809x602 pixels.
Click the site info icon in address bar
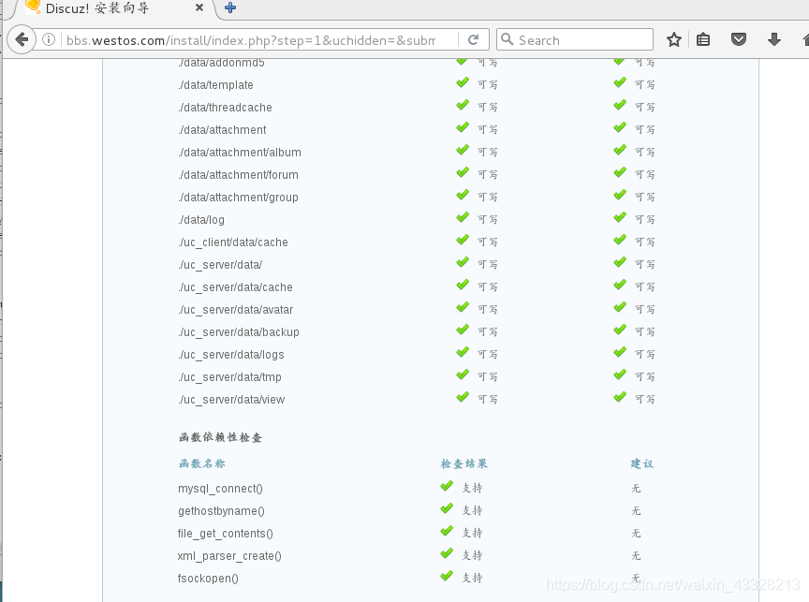(49, 39)
